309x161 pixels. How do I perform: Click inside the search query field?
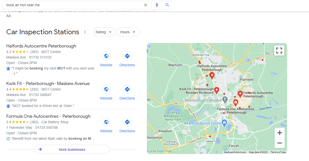click(73, 5)
